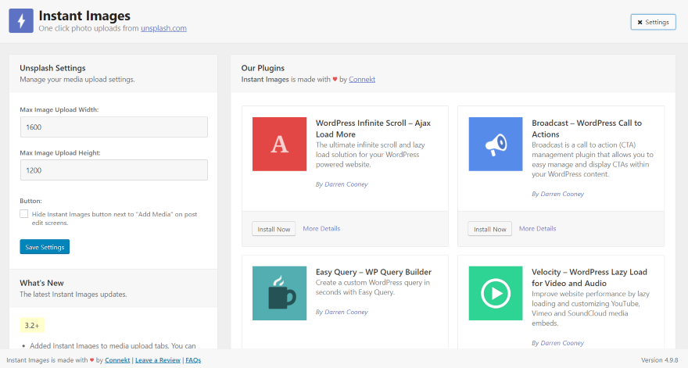Click the Easy Query coffee mug icon

tap(280, 293)
